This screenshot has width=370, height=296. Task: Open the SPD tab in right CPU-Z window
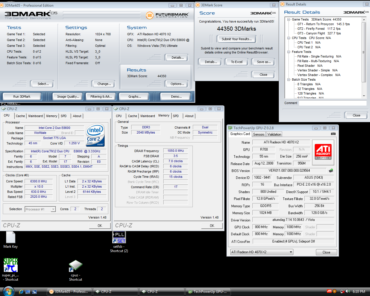coord(176,116)
